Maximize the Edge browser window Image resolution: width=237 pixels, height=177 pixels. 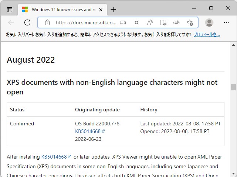(x=211, y=8)
